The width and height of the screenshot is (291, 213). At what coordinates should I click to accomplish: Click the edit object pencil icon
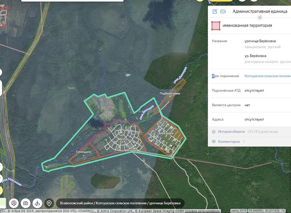point(215,12)
